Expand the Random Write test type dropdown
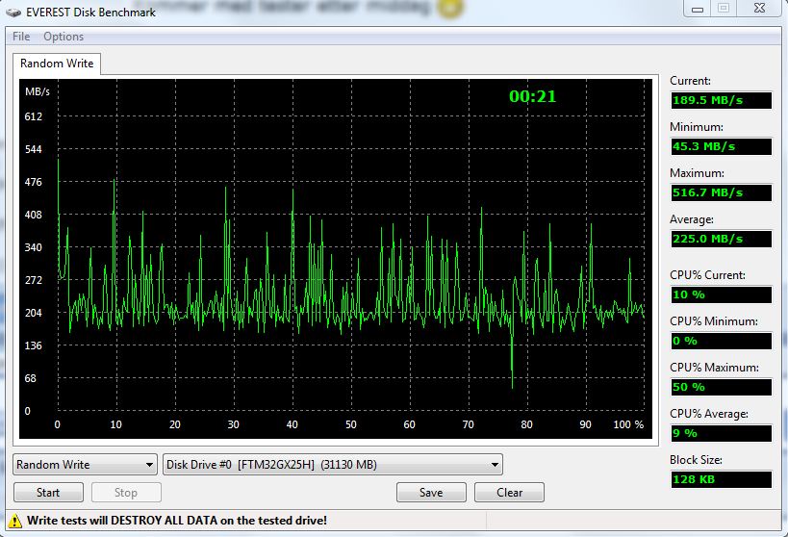The image size is (788, 537). pos(85,465)
